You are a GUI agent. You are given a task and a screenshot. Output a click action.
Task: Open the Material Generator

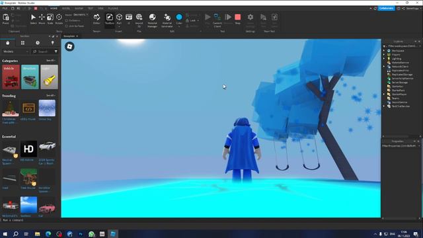pos(167,20)
